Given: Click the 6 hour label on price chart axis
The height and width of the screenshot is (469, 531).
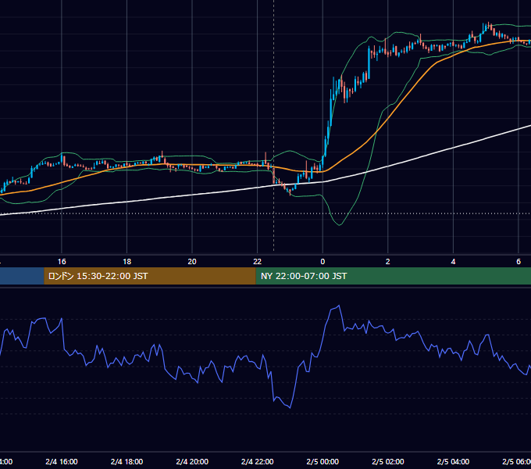Looking at the screenshot, I should coord(519,262).
